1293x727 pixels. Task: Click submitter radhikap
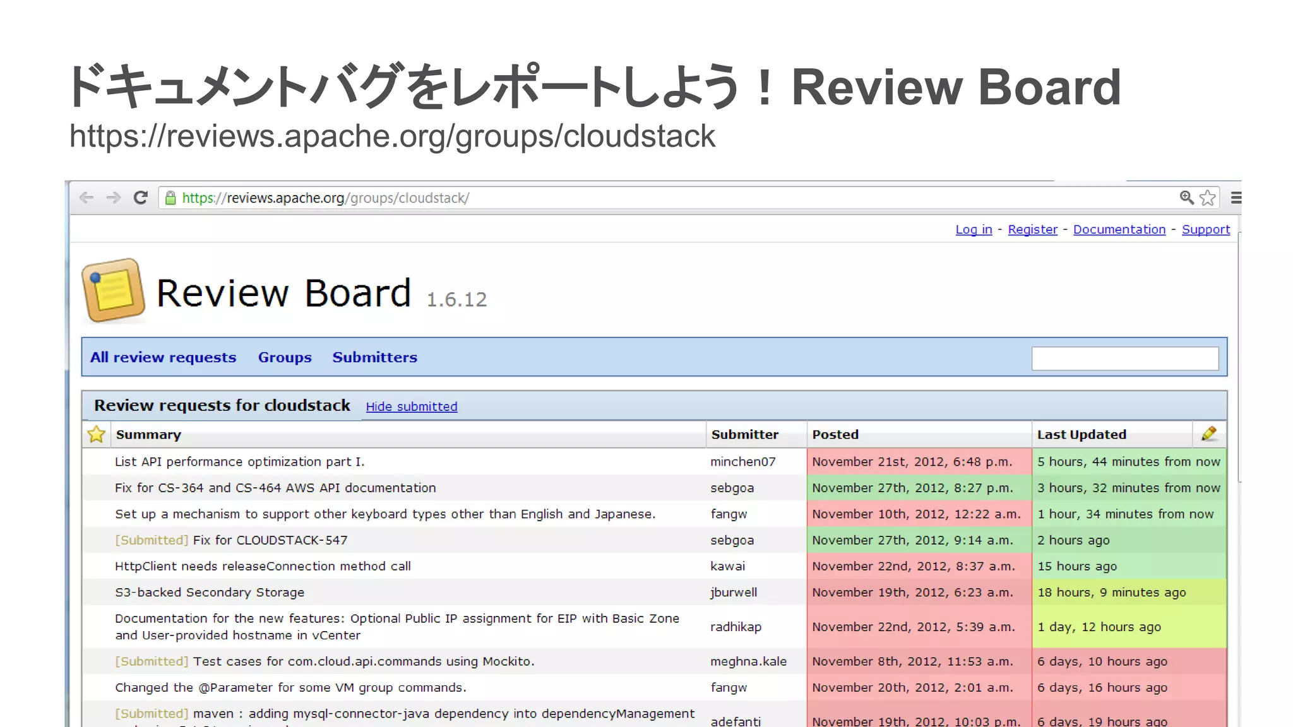coord(736,627)
